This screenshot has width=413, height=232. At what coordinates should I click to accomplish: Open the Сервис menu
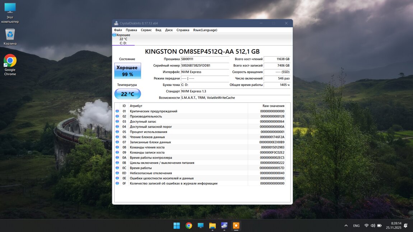coord(146,30)
